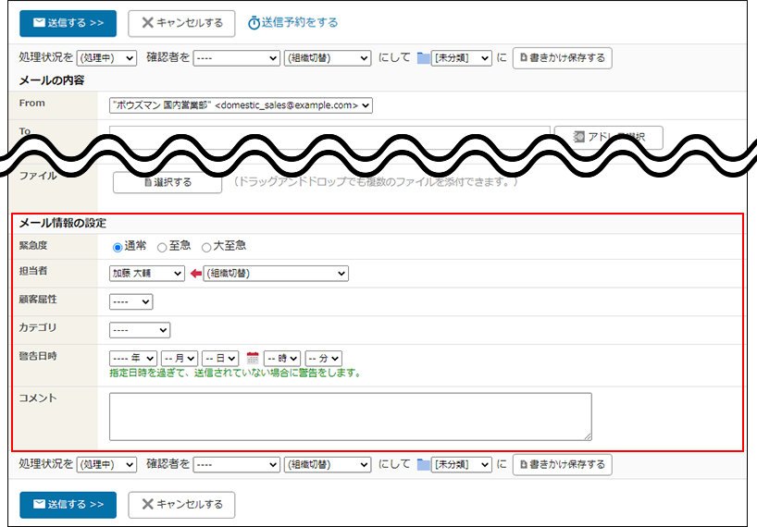Image resolution: width=757 pixels, height=527 pixels.
Task: Open the bottom 確認者 dropdown
Action: click(x=237, y=464)
